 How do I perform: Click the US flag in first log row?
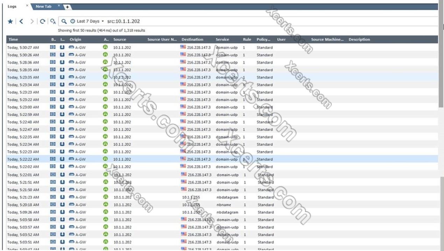pyautogui.click(x=183, y=47)
